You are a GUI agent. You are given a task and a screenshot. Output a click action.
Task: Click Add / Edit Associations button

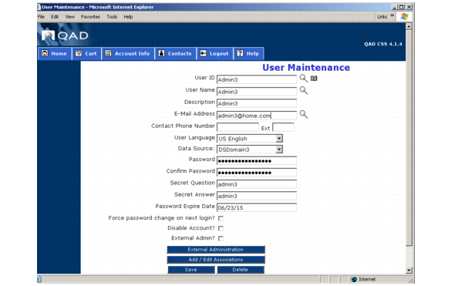click(216, 260)
